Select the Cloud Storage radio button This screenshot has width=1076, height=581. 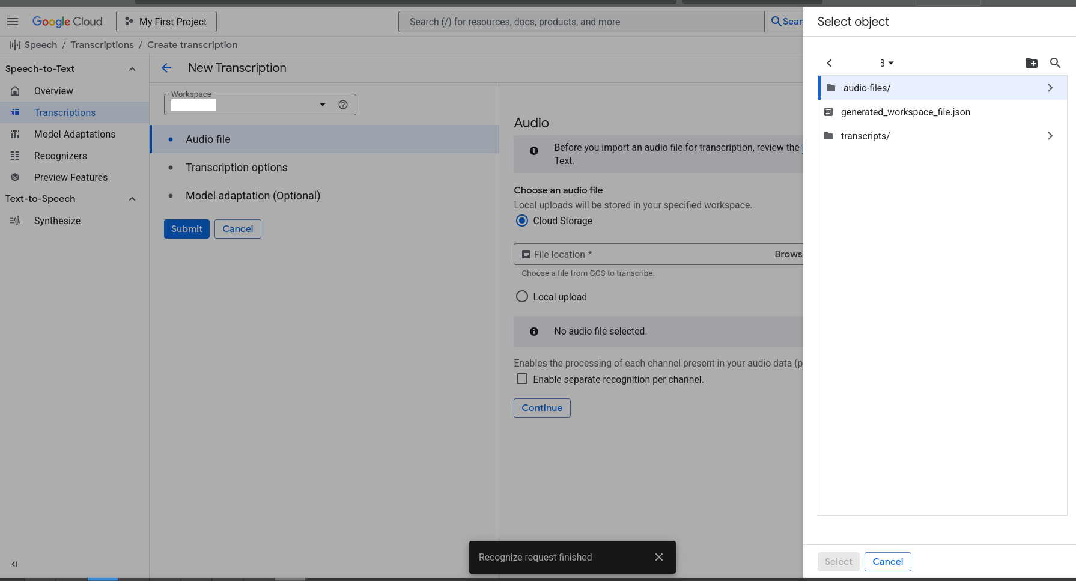(x=522, y=221)
